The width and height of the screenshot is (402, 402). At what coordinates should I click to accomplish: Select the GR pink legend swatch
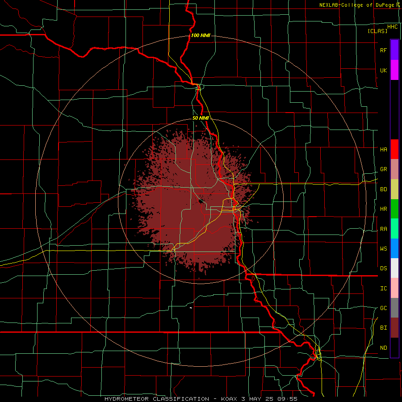tap(394, 169)
